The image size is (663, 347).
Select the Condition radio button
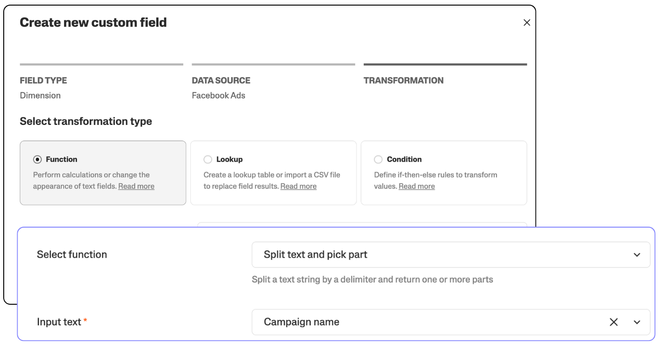pyautogui.click(x=378, y=159)
